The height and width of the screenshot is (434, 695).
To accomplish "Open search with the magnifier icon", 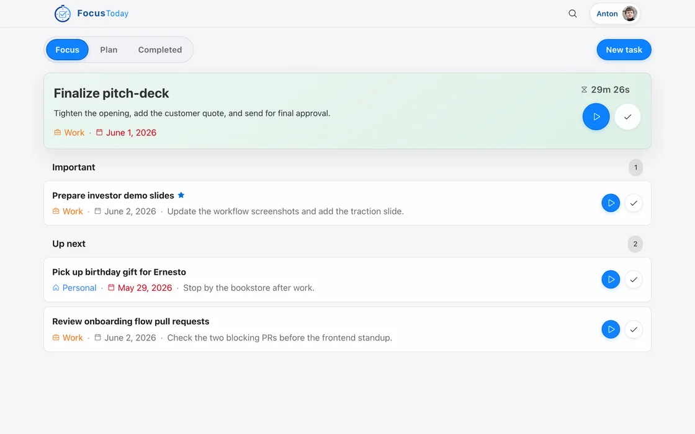I will coord(573,14).
